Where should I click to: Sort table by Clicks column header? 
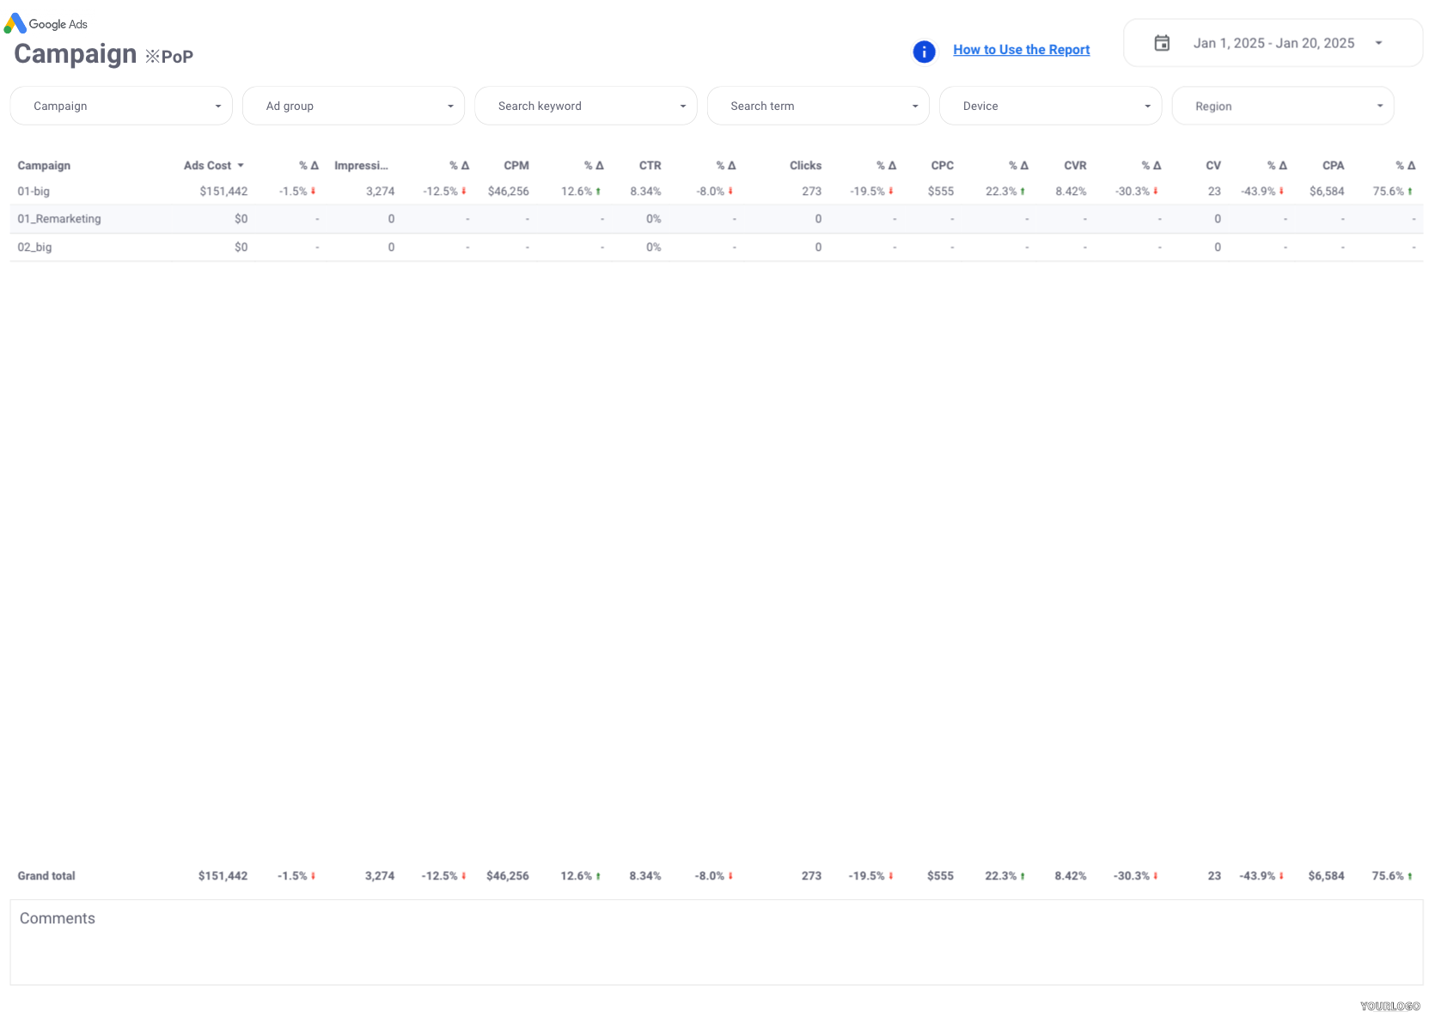point(805,166)
